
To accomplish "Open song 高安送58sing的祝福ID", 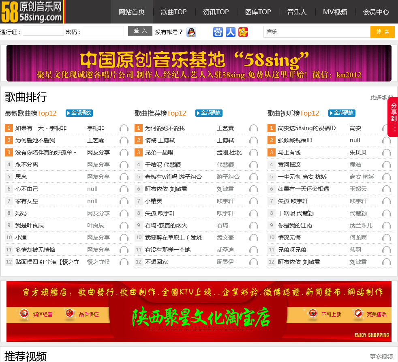I will 307,128.
